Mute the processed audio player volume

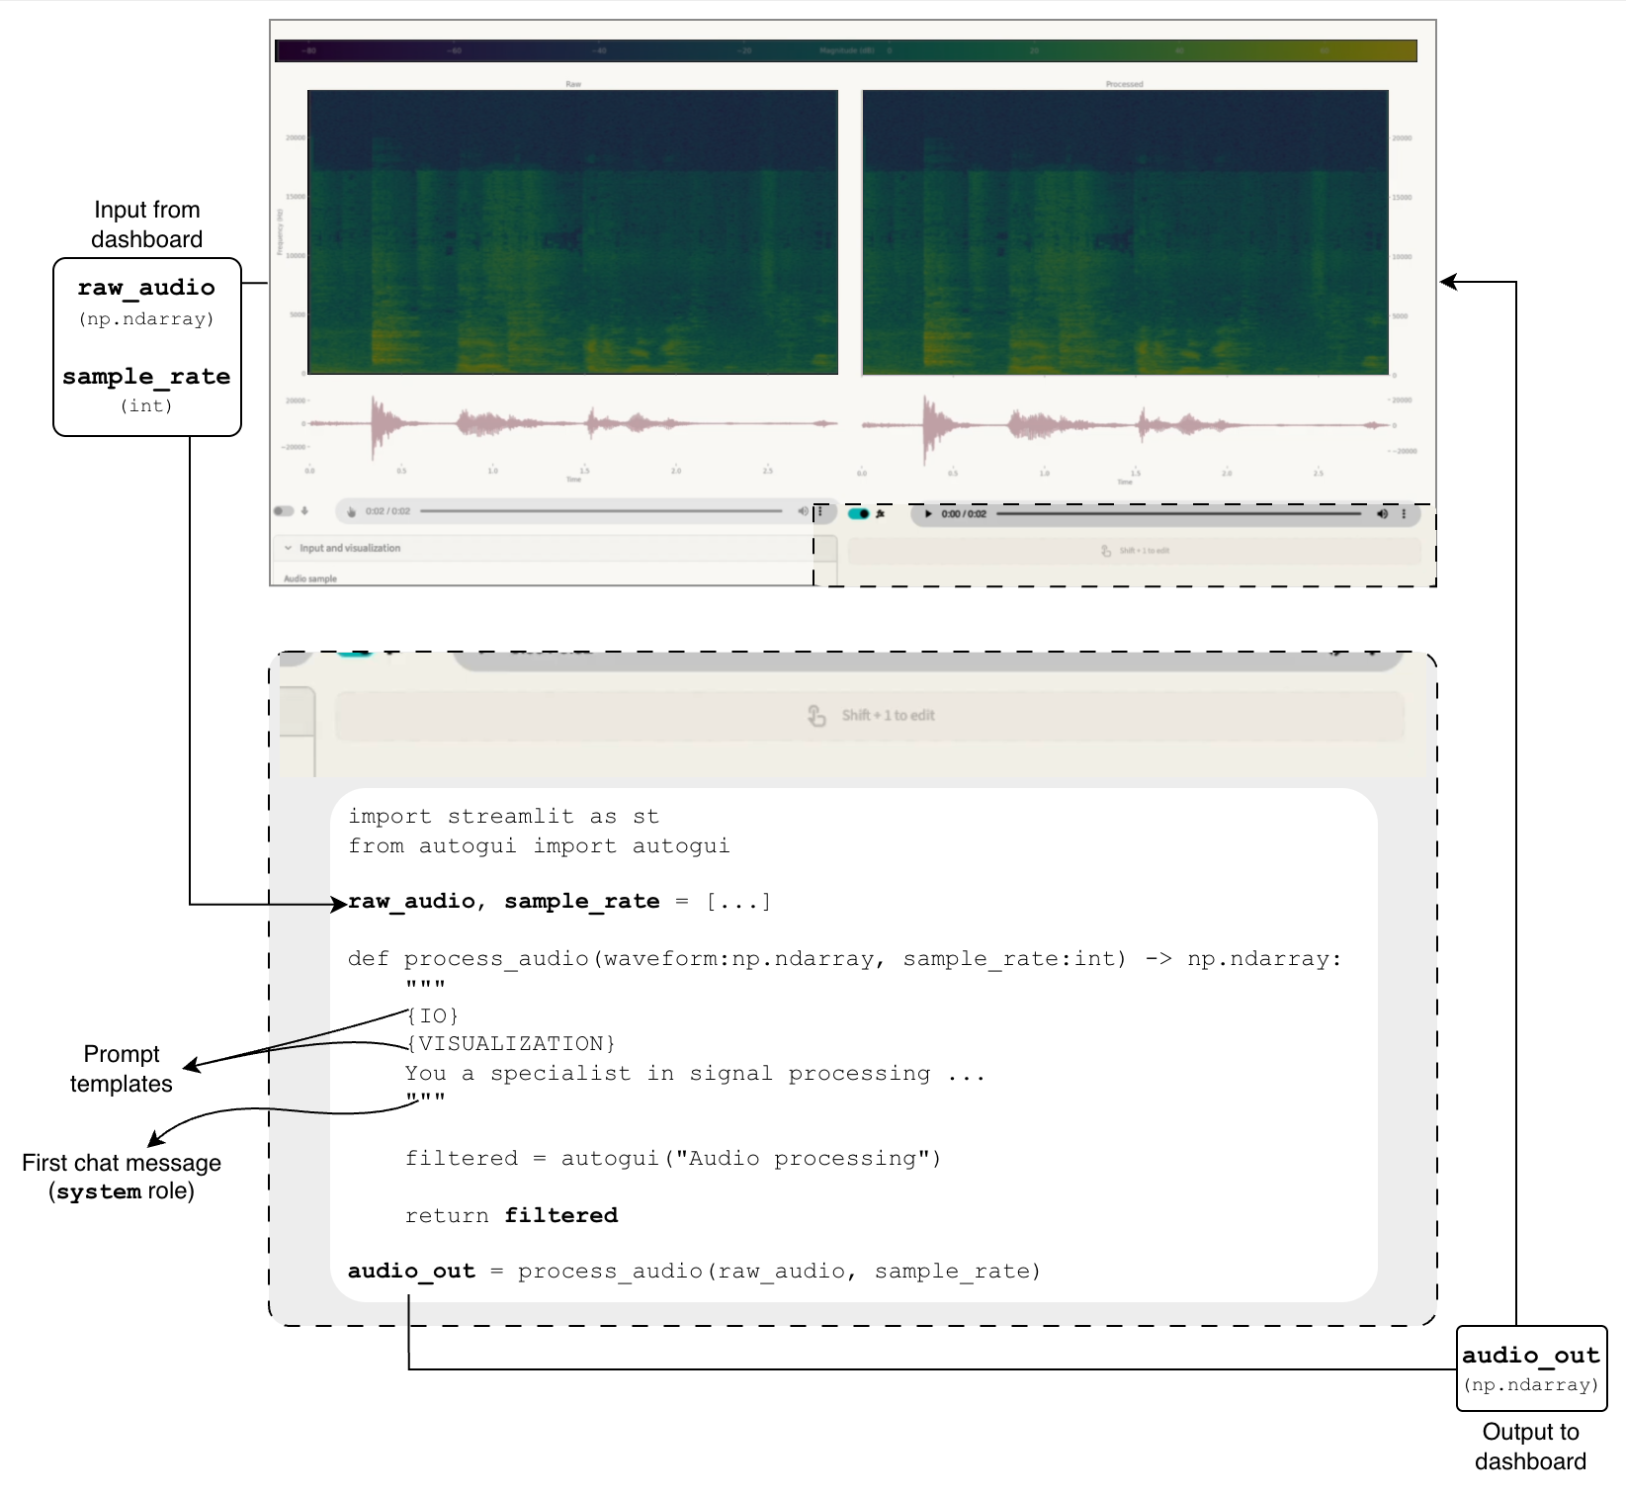[x=1382, y=514]
